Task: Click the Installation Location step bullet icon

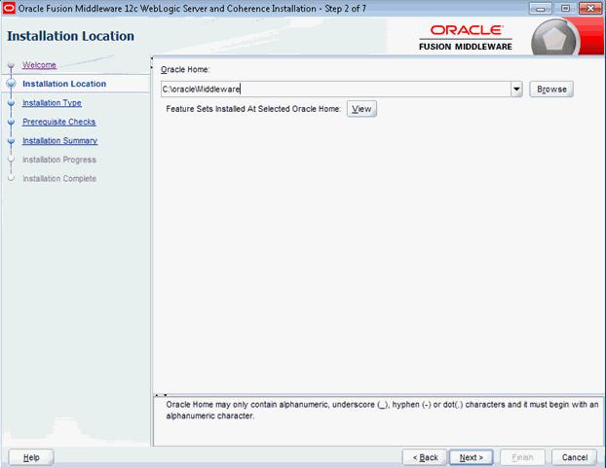Action: click(x=12, y=84)
